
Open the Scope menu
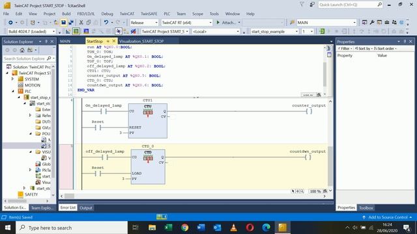(x=197, y=14)
